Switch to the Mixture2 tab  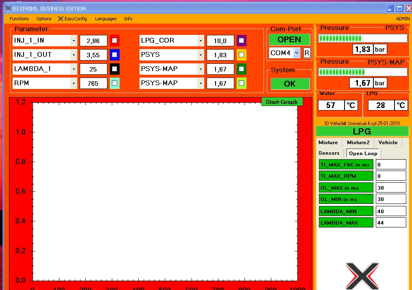pos(358,143)
